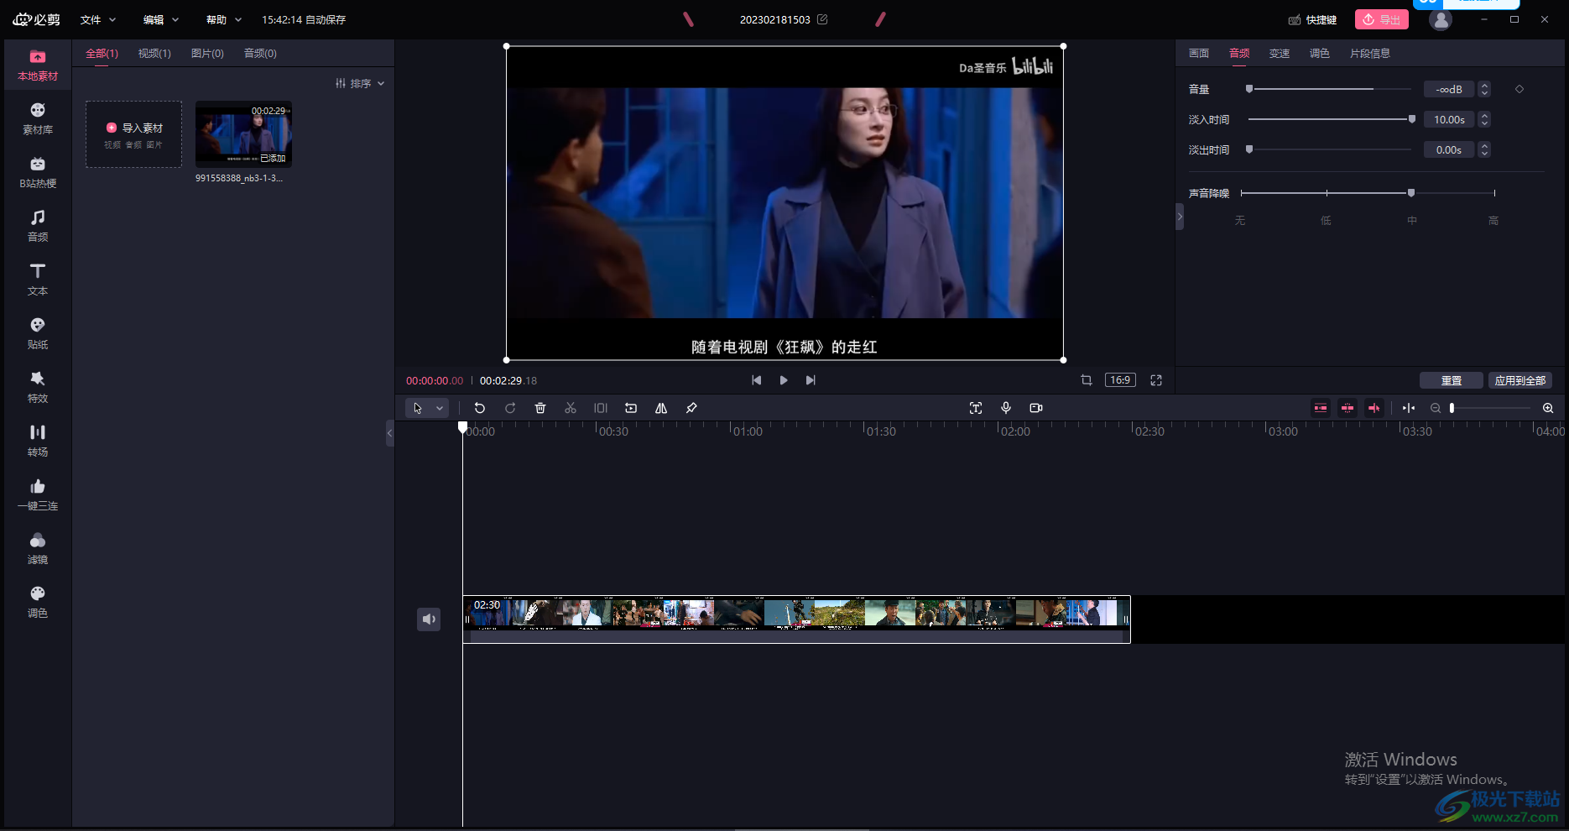Click the crop icon below preview
The height and width of the screenshot is (831, 1569).
pos(1087,380)
